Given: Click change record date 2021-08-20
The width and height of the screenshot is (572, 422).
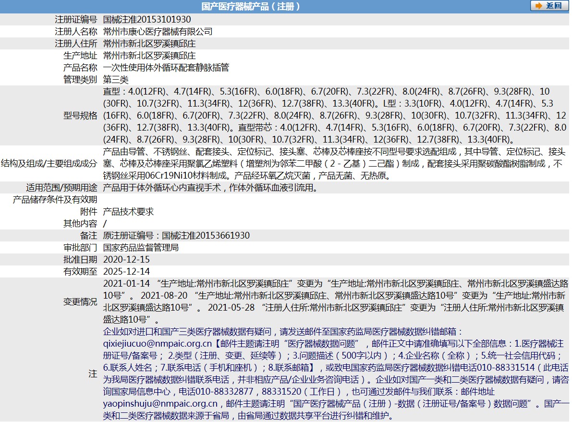Looking at the screenshot, I should (164, 295).
